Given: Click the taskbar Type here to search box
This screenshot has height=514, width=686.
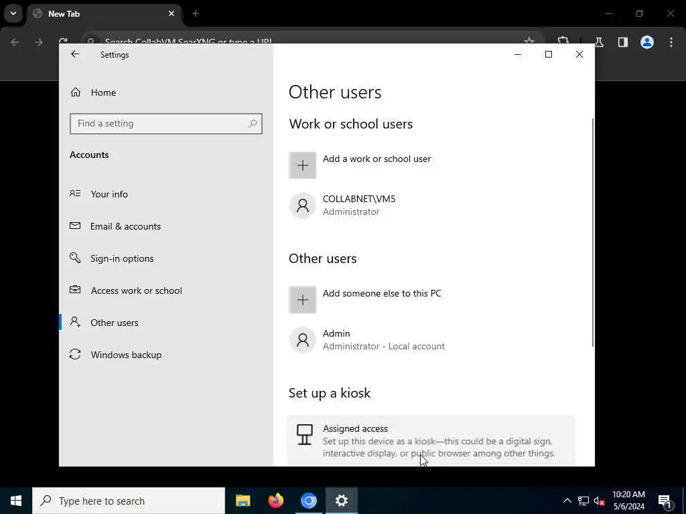Looking at the screenshot, I should tap(129, 501).
